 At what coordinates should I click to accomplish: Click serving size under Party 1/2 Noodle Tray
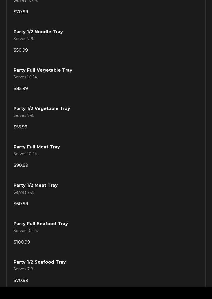tap(24, 39)
